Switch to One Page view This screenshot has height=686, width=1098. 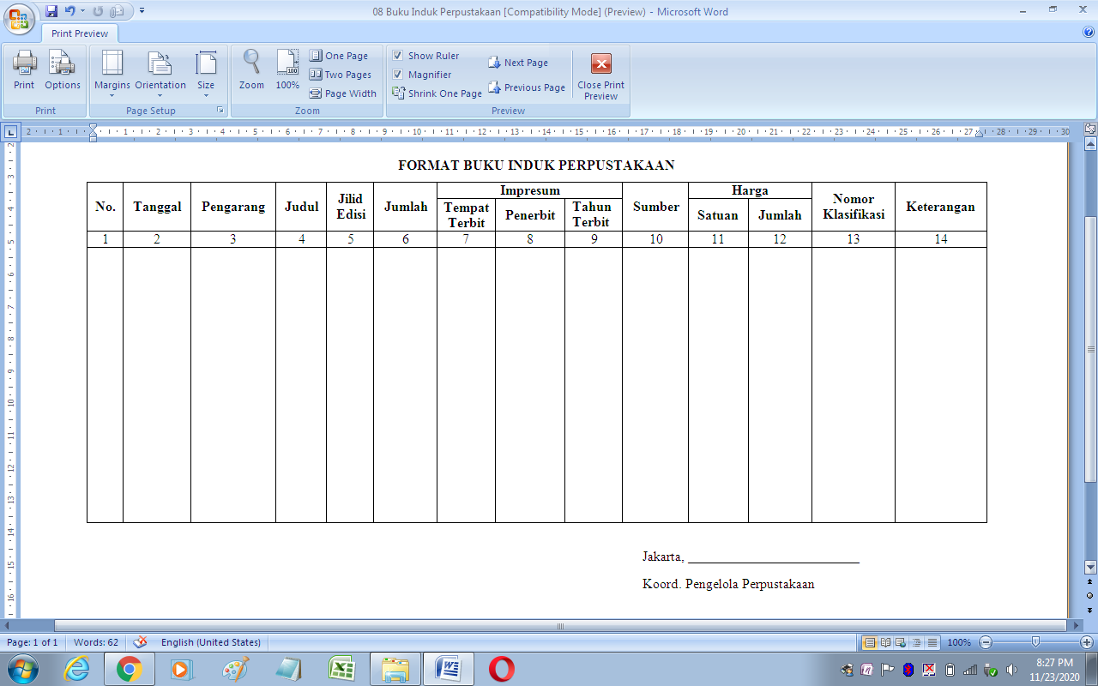(339, 56)
